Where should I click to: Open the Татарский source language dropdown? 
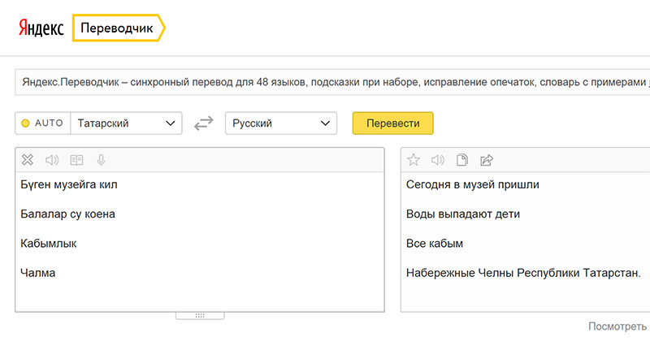pos(127,123)
